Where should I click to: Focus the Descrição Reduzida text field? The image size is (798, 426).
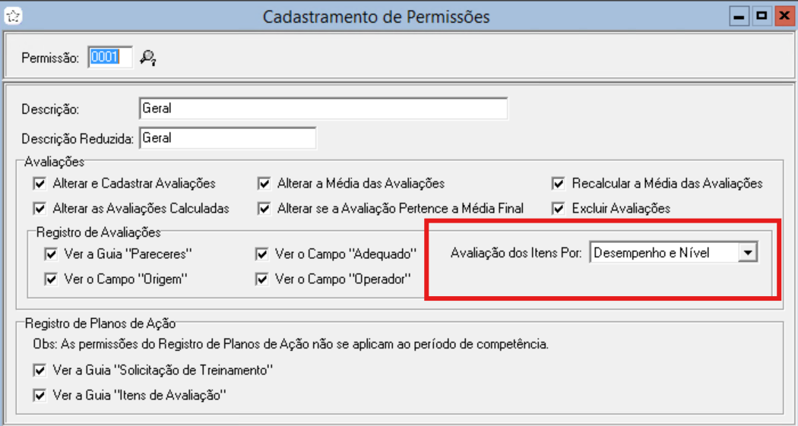227,138
